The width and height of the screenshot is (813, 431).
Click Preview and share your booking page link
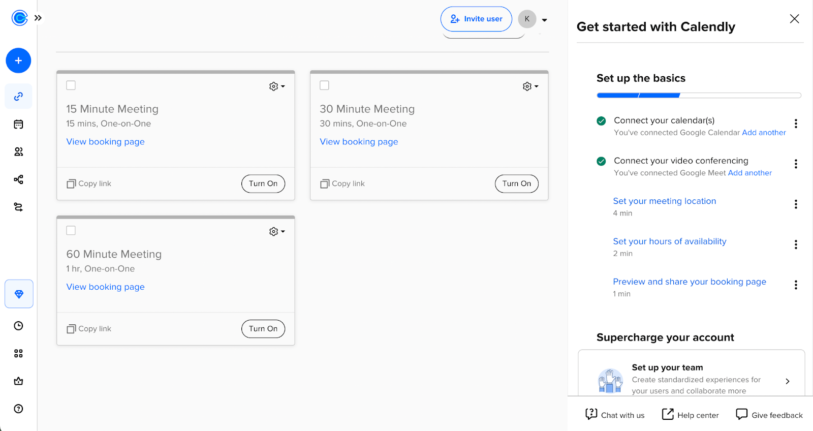(689, 282)
